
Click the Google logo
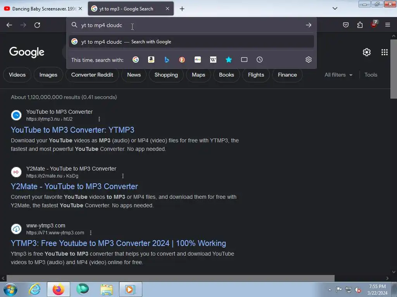point(27,52)
